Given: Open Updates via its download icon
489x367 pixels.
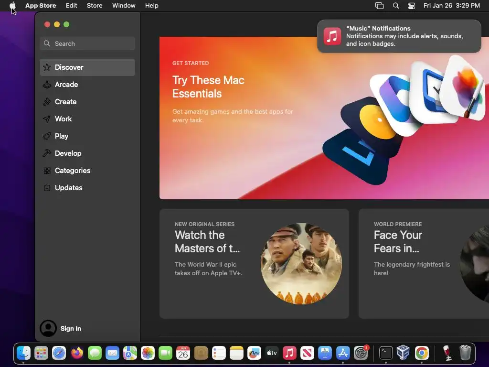Looking at the screenshot, I should click(47, 187).
